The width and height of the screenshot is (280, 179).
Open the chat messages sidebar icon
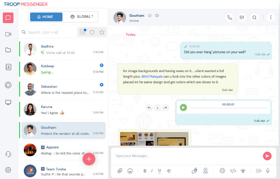pyautogui.click(x=8, y=18)
